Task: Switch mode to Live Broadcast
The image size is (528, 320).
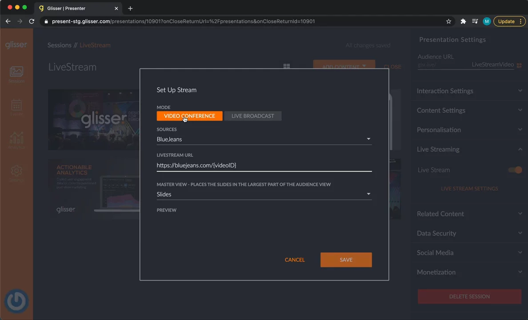Action: tap(252, 116)
